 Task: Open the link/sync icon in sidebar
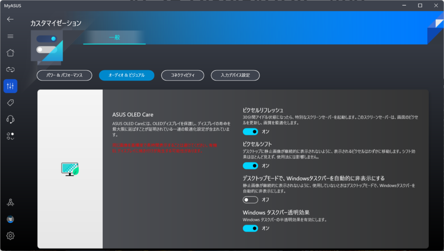click(10, 69)
